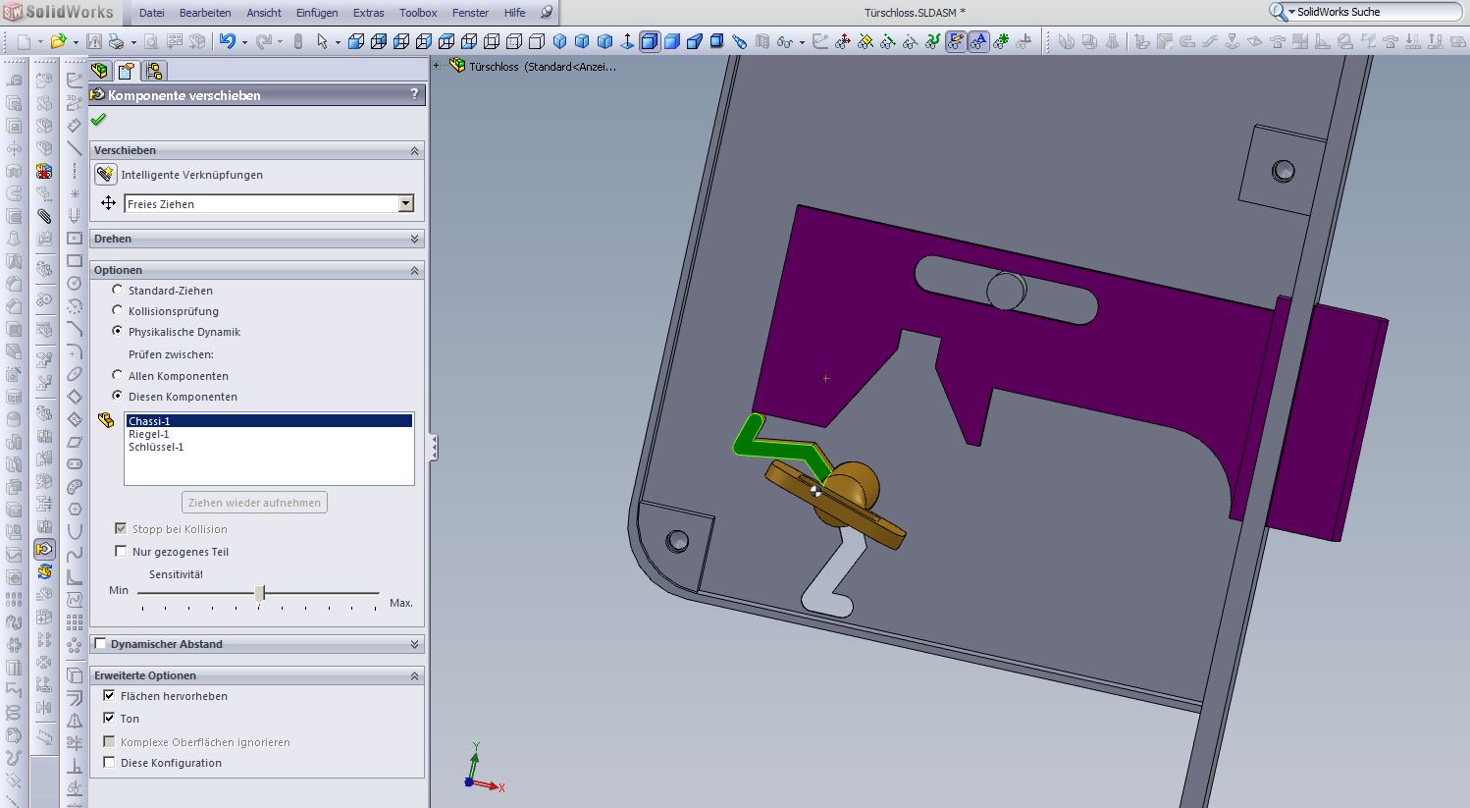This screenshot has width=1470, height=808.
Task: Select the Kollisionsprüfung radio option
Action: (x=118, y=310)
